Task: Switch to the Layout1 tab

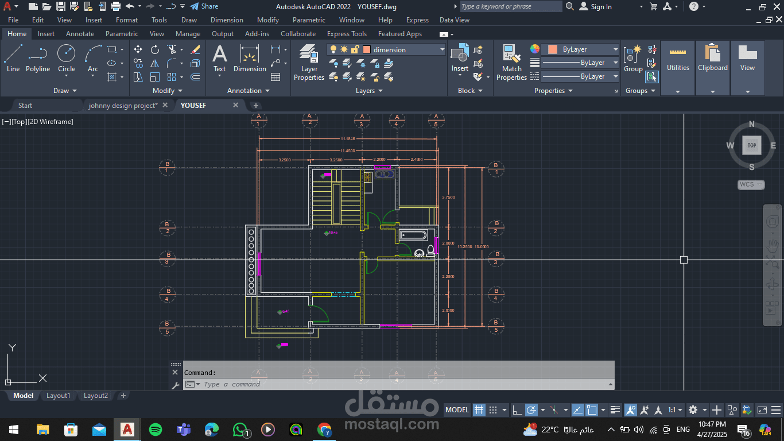Action: [58, 396]
